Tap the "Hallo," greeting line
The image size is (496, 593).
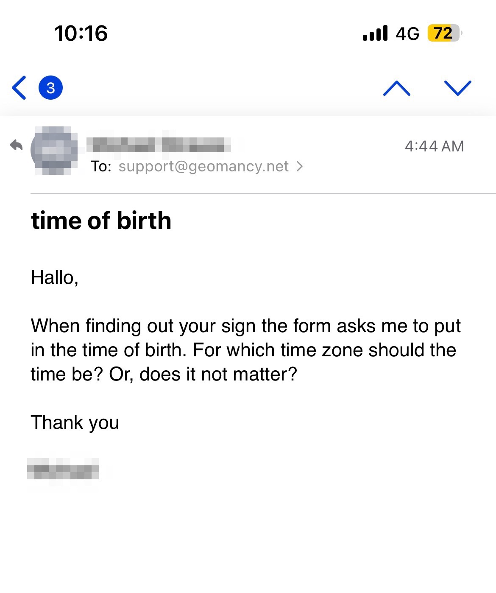(55, 278)
